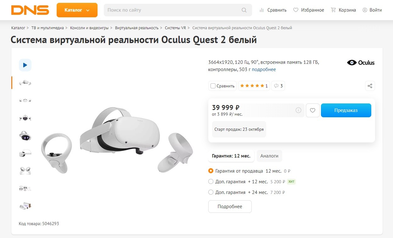Screen dimensions: 393x238
Task: Tick the Сравнить checkbox
Action: tap(213, 86)
